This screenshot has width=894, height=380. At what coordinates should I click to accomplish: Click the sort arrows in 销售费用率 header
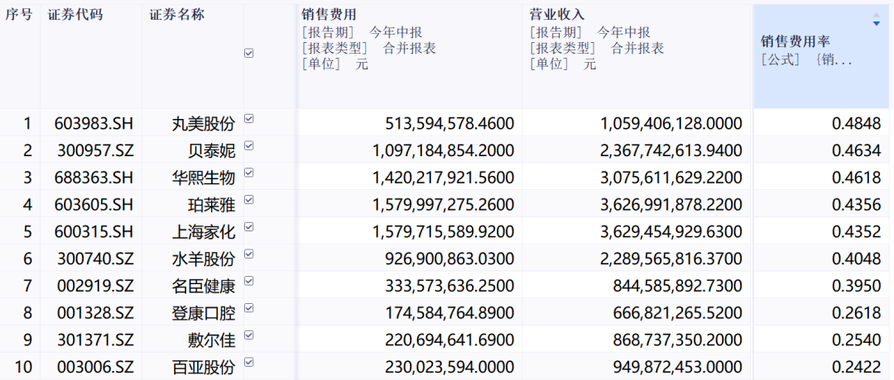click(x=877, y=19)
